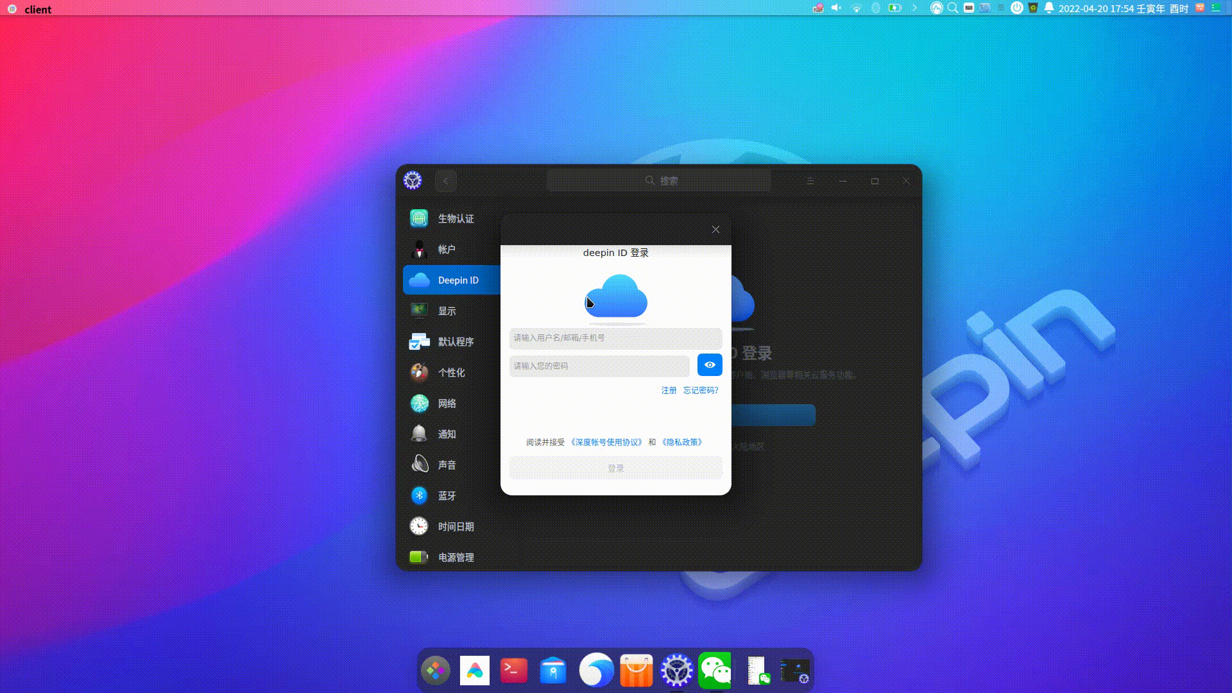Click the password input field
Viewport: 1232px width, 693px height.
[x=599, y=366]
